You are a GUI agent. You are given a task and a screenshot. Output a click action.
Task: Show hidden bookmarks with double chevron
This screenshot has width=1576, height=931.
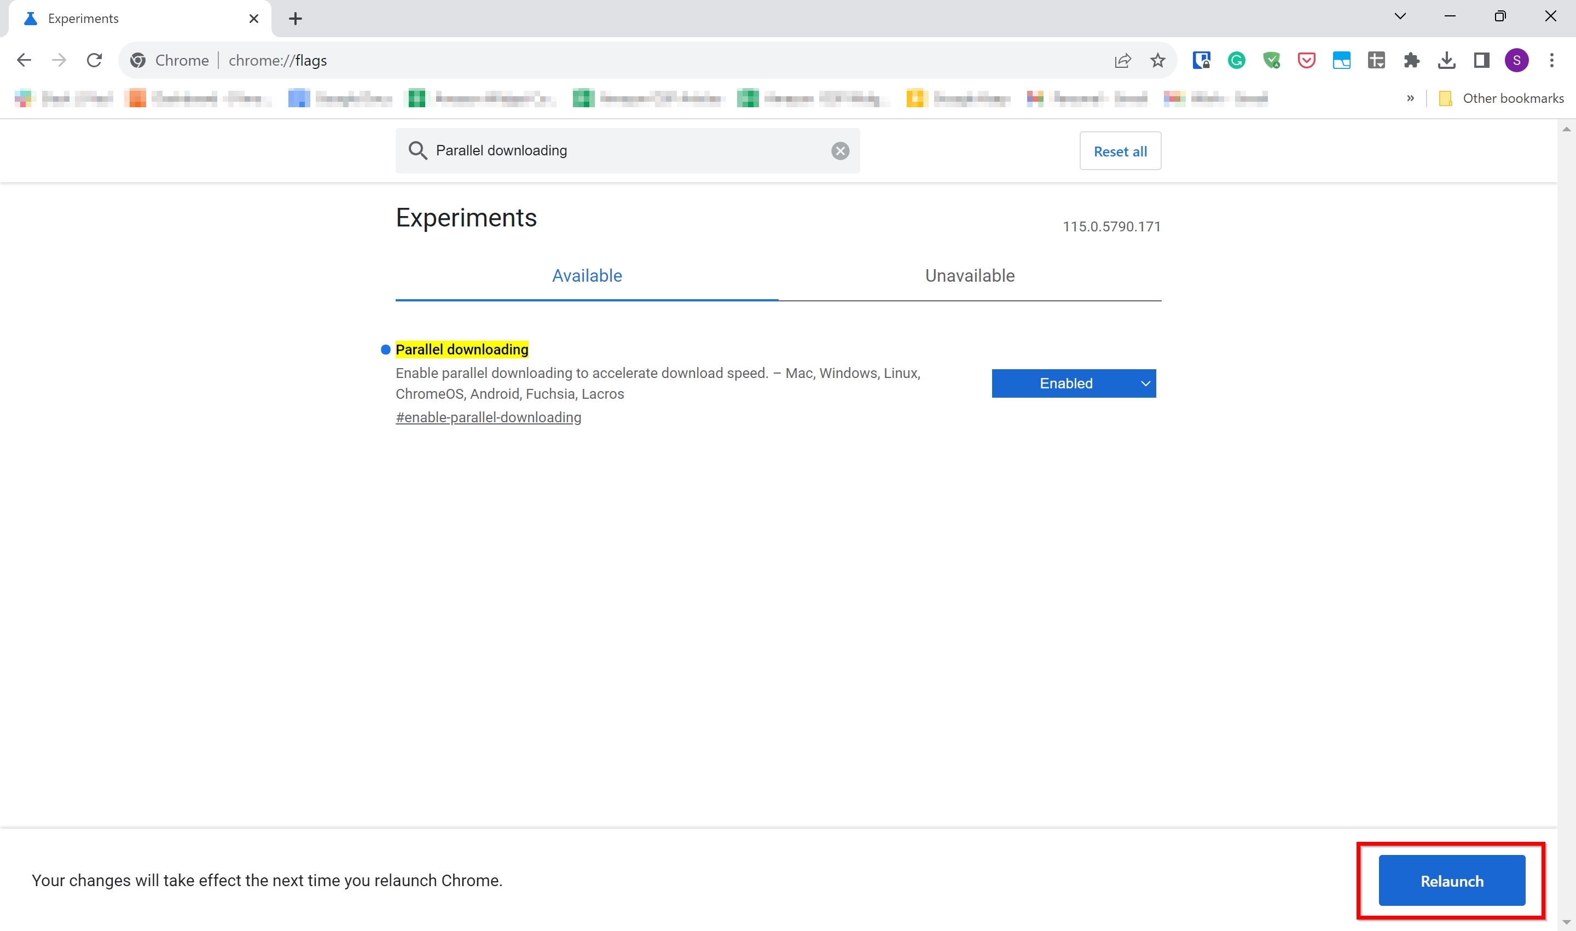1410,98
